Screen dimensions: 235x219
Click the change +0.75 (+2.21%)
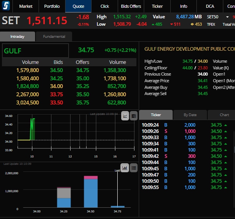tap(120, 50)
